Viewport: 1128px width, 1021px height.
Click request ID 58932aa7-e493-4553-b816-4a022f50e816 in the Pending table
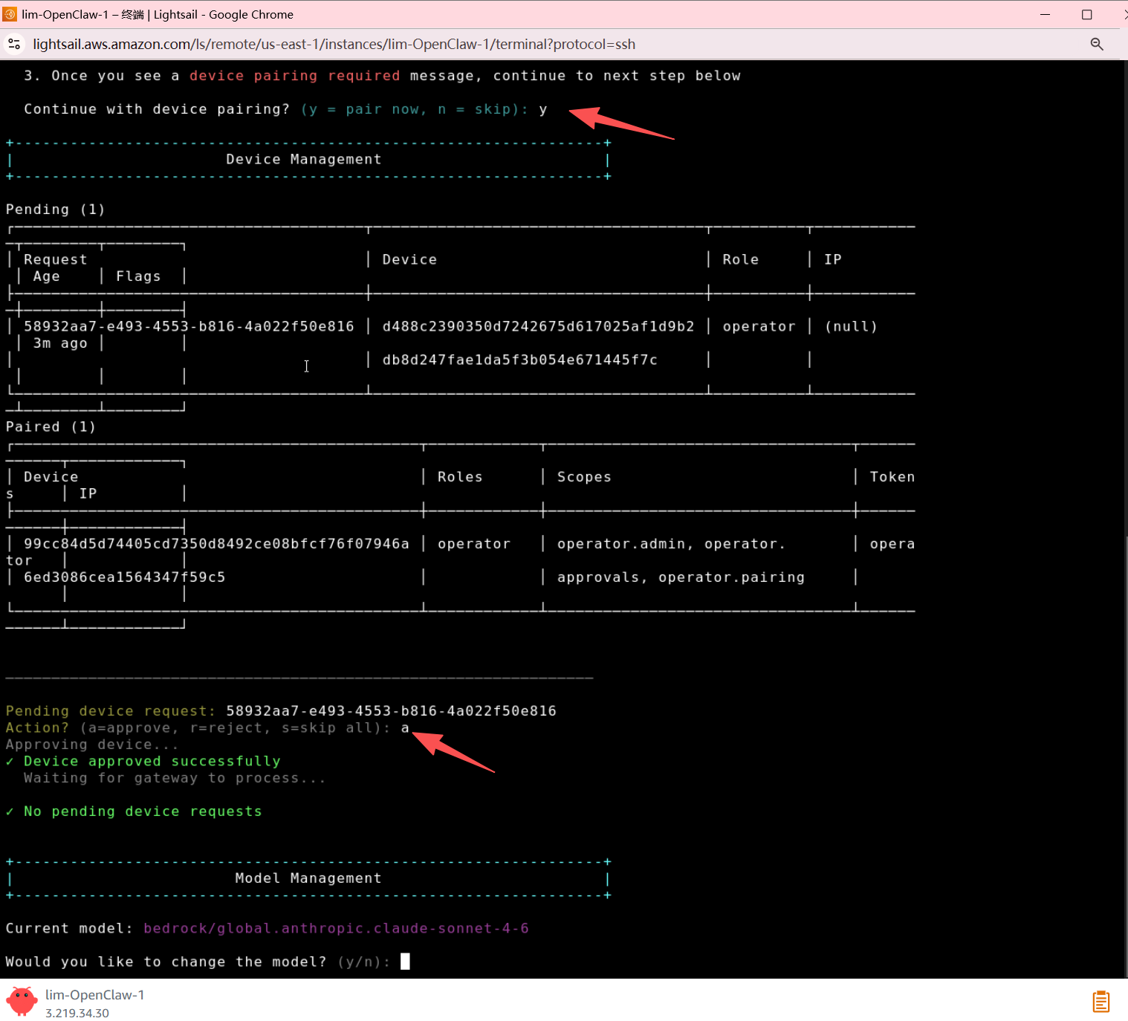189,326
